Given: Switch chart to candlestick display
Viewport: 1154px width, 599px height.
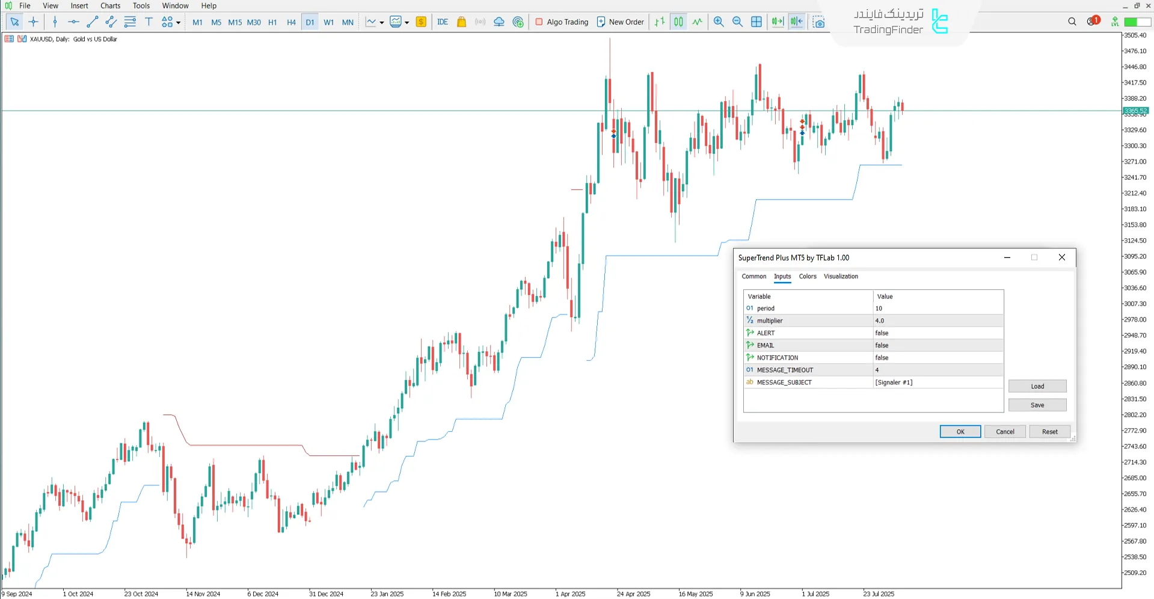Looking at the screenshot, I should pyautogui.click(x=678, y=22).
